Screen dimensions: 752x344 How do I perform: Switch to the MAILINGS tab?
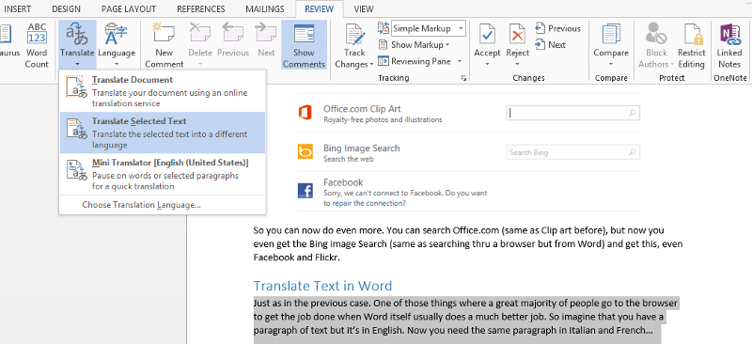tap(265, 8)
